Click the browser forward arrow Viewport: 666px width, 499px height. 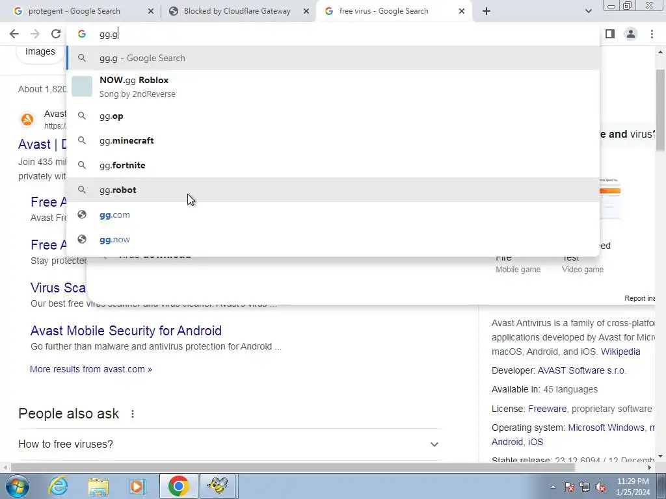35,34
